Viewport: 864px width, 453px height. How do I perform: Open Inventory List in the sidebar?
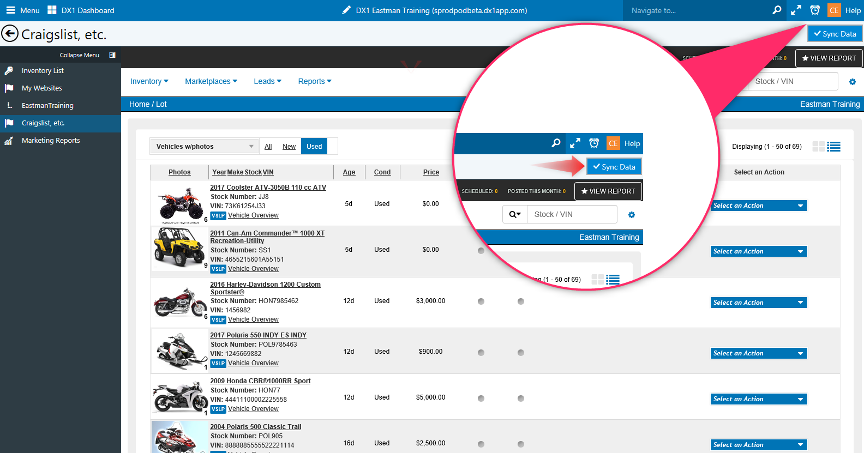[43, 71]
